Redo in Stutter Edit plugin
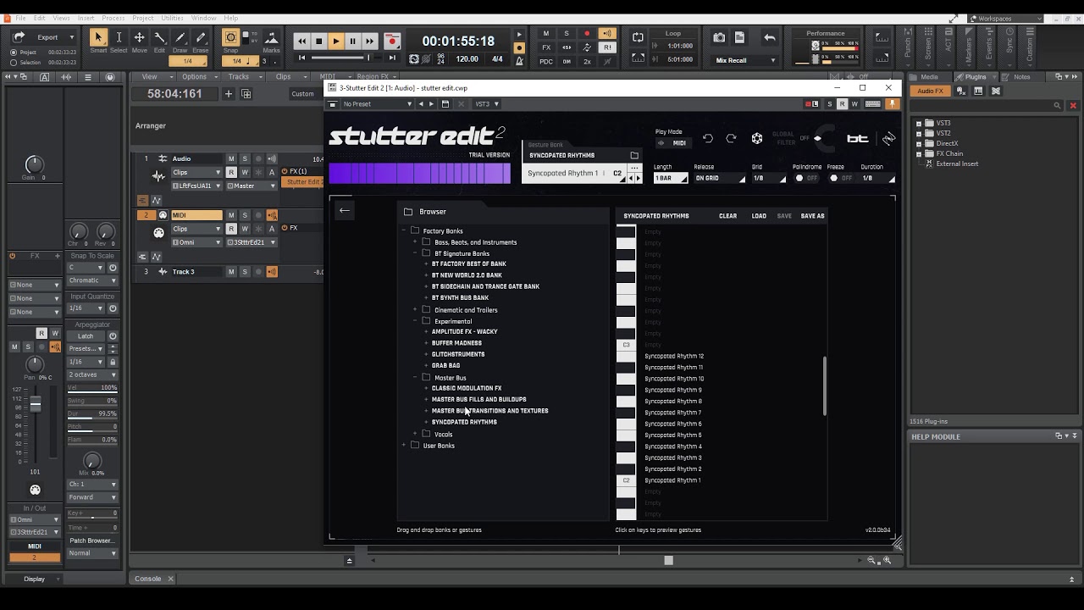The width and height of the screenshot is (1084, 610). (732, 139)
